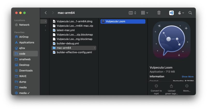Click the latest-mac.yml file icon
Image resolution: width=207 pixels, height=110 pixels.
(x=54, y=30)
